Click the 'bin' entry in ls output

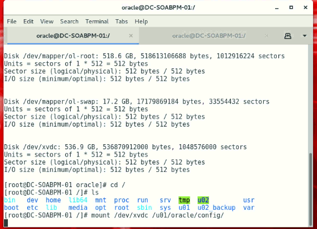click(10, 200)
